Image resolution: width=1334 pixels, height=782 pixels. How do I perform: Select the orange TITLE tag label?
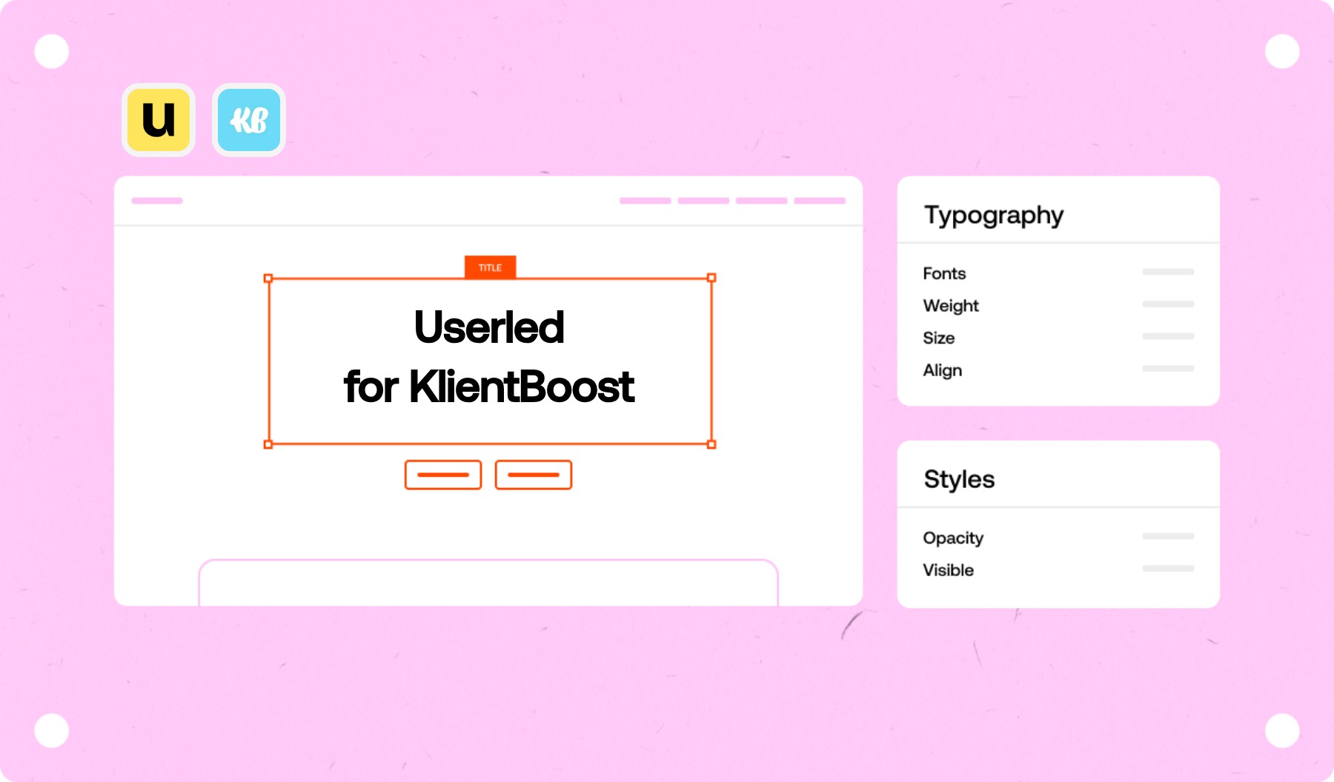point(490,267)
